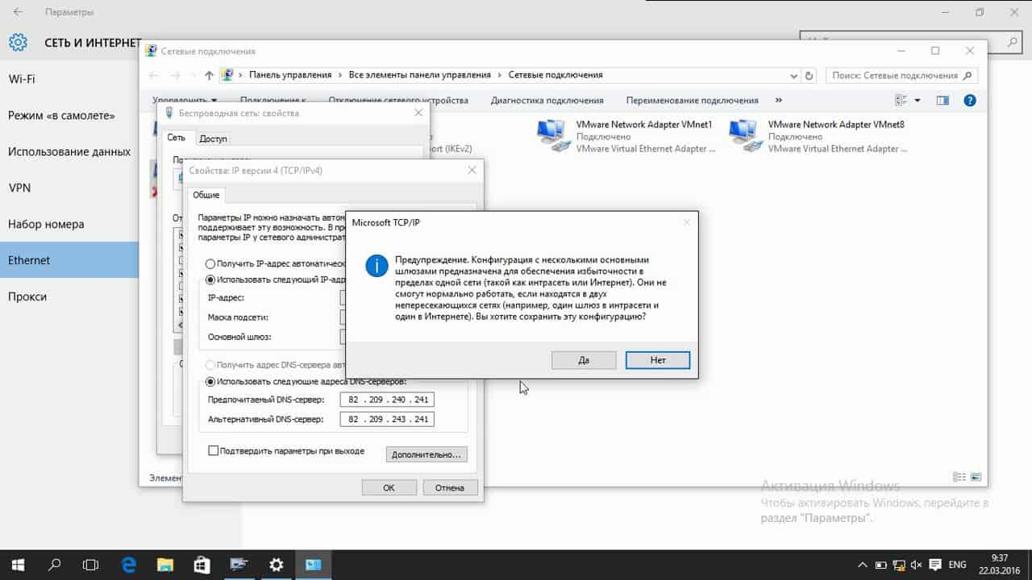1032x580 pixels.
Task: Open the Task View taskbar icon
Action: [x=91, y=565]
